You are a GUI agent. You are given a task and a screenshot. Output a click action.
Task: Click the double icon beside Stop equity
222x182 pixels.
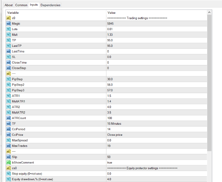click(x=9, y=174)
